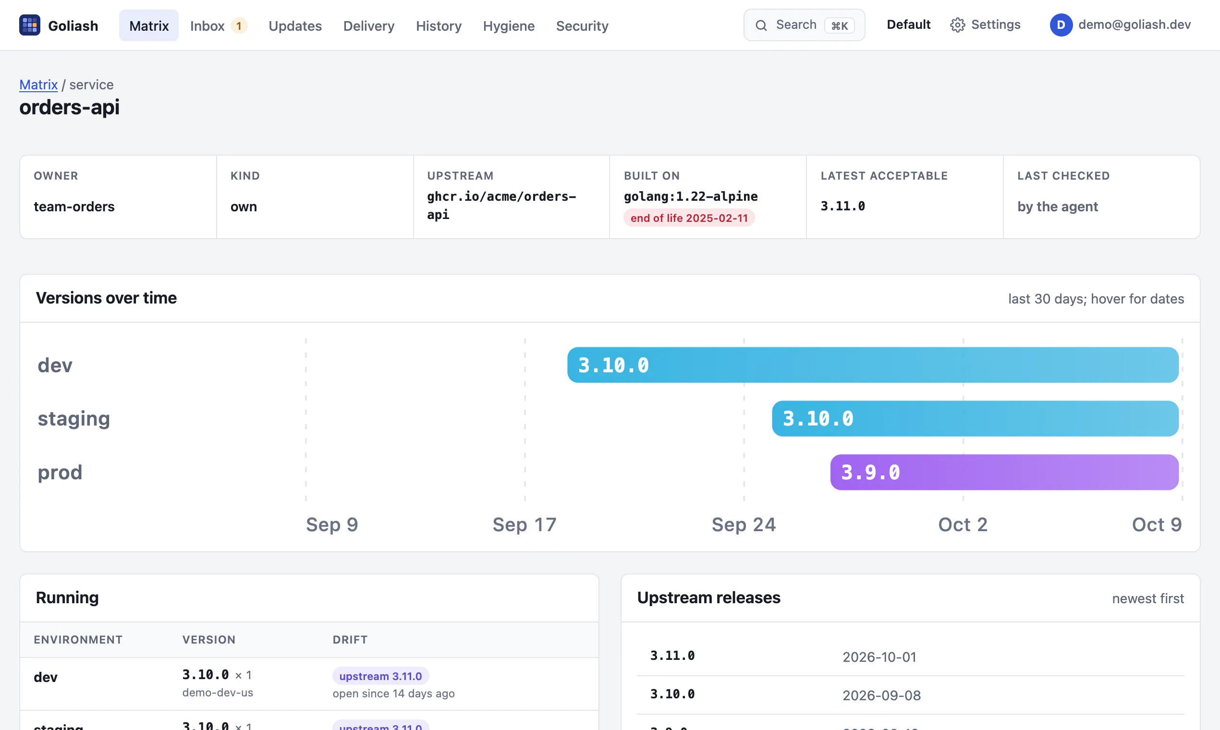Click the dev environment row in Running
This screenshot has height=730, width=1220.
pos(309,684)
